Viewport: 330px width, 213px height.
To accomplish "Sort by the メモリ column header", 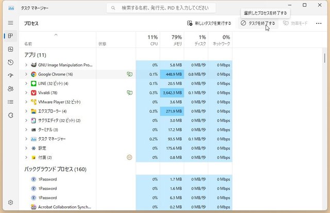I will point(172,40).
